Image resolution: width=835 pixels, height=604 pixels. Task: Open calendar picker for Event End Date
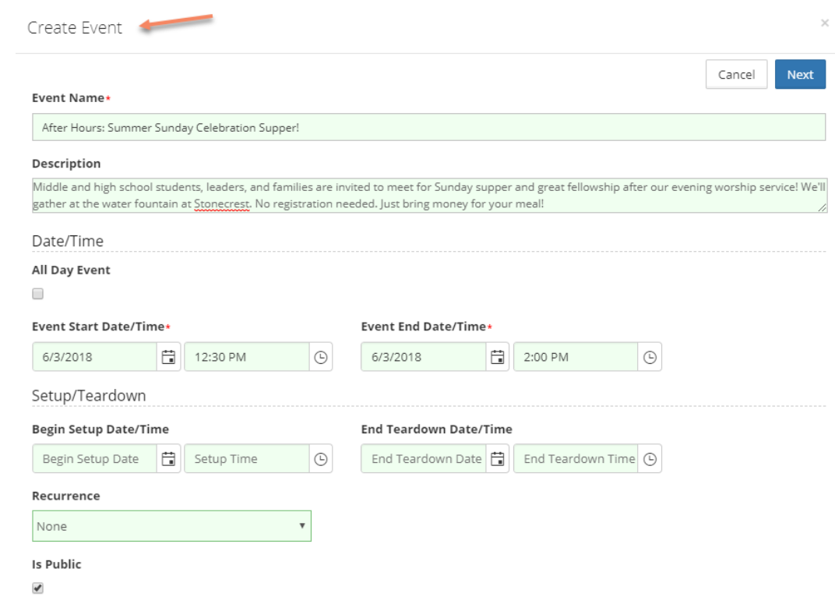(498, 357)
